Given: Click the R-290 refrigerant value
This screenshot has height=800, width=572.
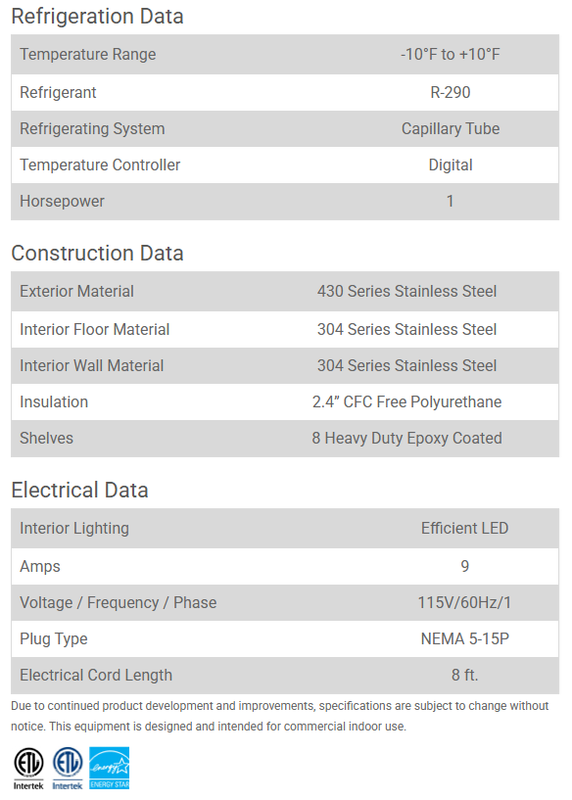Looking at the screenshot, I should (x=450, y=92).
